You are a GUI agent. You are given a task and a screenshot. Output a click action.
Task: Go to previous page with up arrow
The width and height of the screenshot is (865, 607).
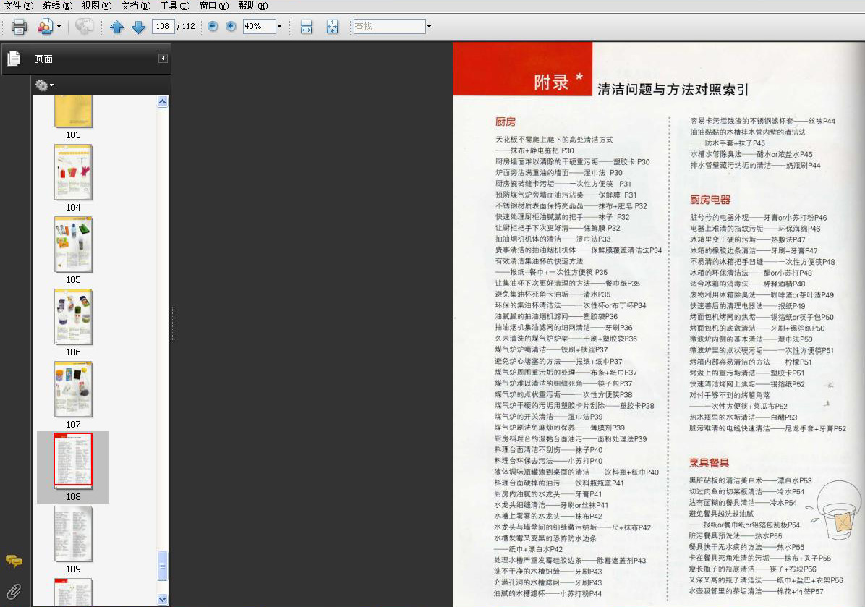coord(116,27)
